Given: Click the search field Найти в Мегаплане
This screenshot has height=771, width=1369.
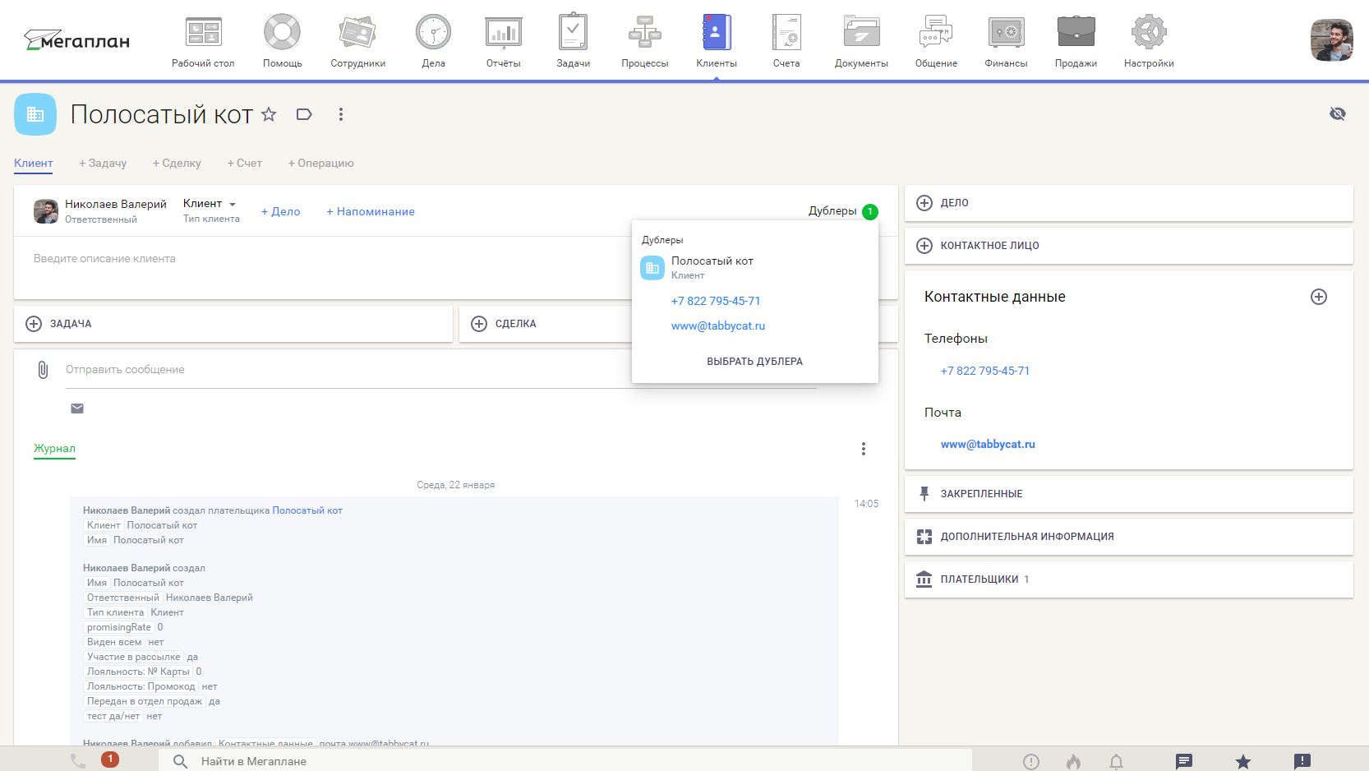Looking at the screenshot, I should (565, 761).
